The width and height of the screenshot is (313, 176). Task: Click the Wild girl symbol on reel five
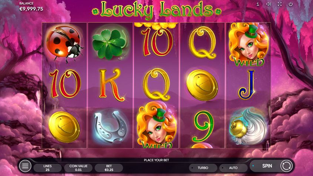[x=248, y=44]
